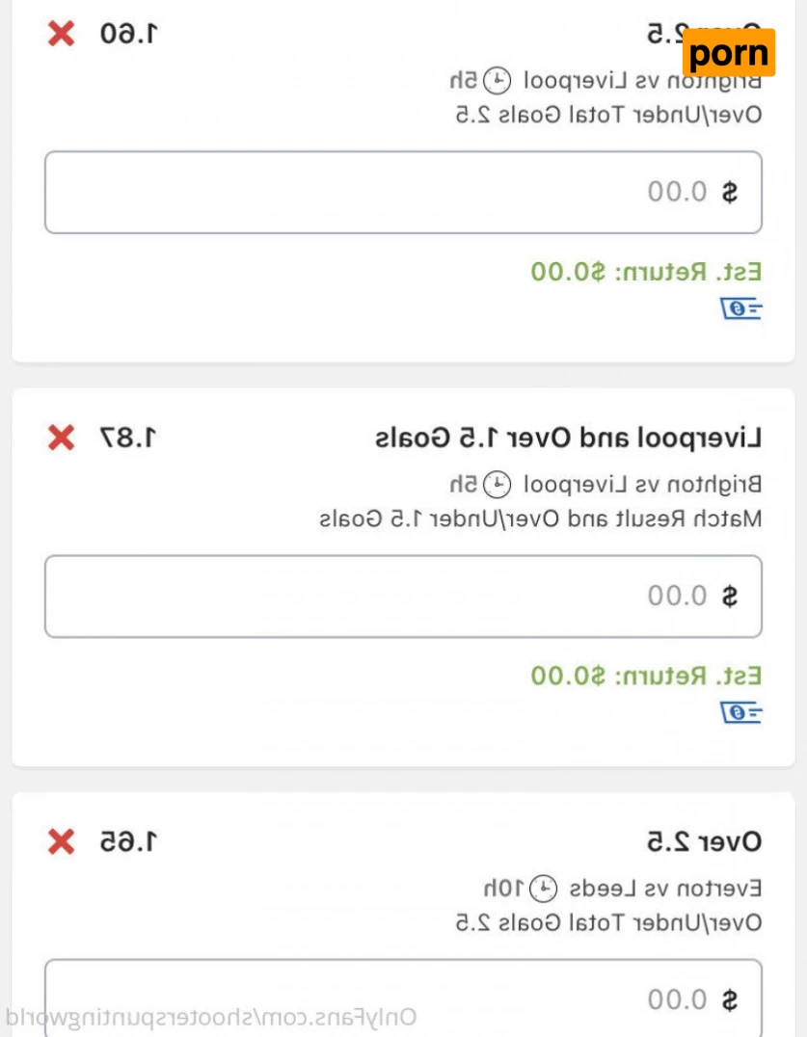Click the orange porn logo badge
Screen dimensions: 807x1037
point(728,53)
